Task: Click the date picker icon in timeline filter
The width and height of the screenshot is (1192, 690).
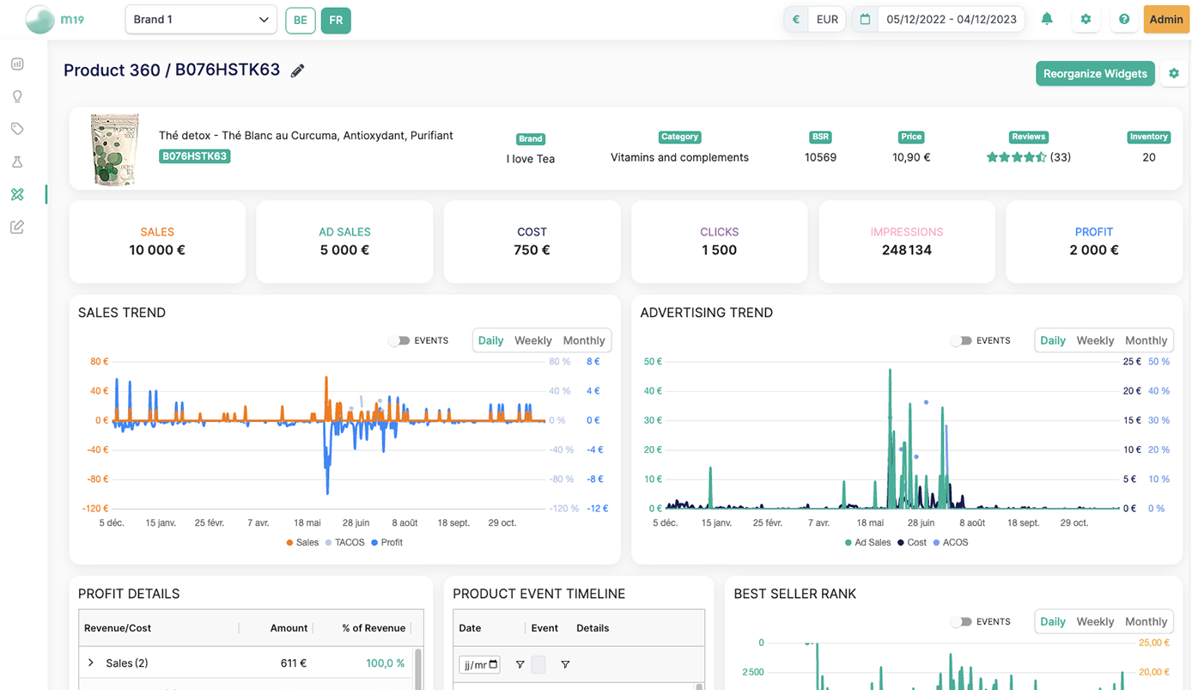Action: 493,664
